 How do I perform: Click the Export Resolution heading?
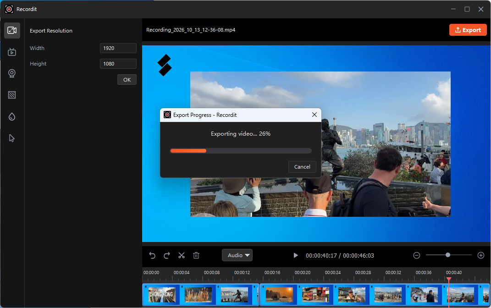click(x=51, y=31)
